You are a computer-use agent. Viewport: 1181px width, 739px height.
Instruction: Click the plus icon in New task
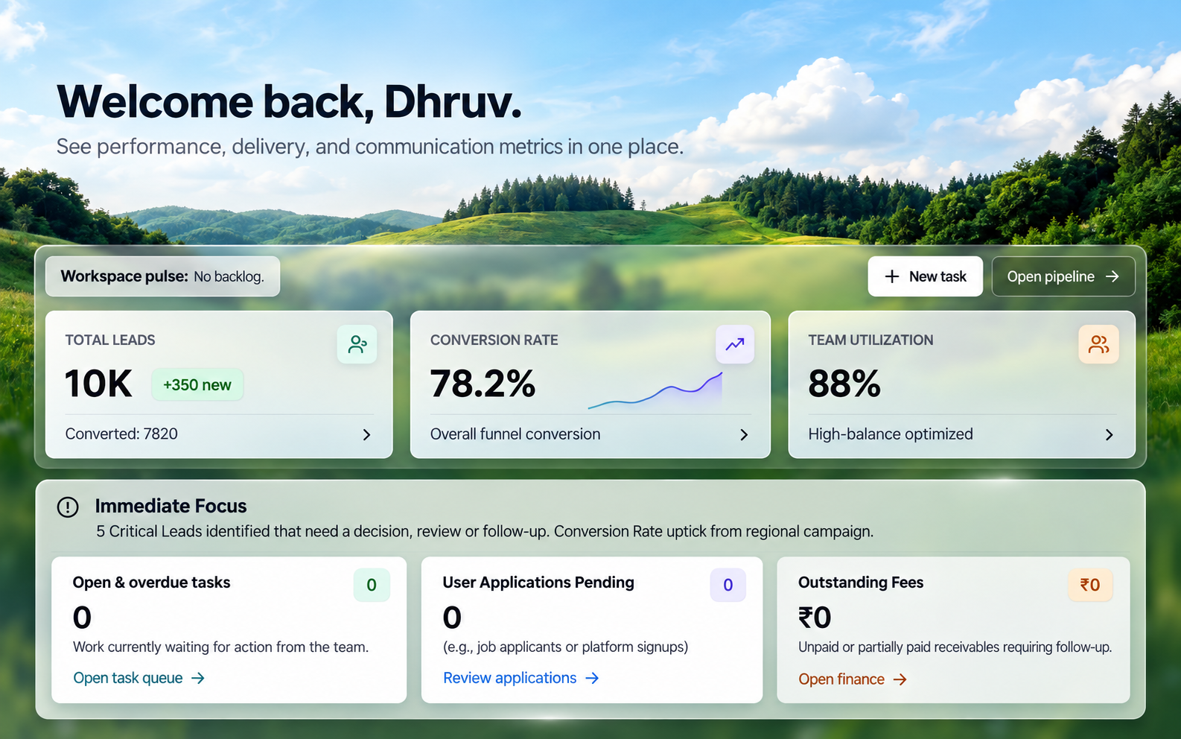pyautogui.click(x=891, y=276)
